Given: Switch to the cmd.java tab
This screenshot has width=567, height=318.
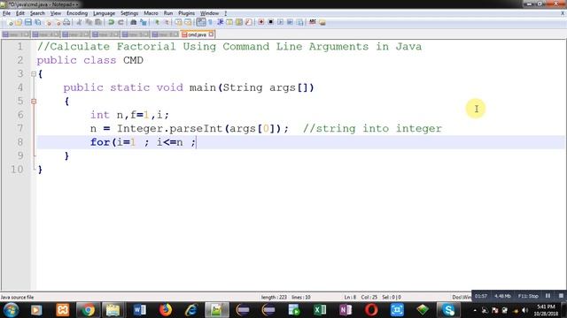Looking at the screenshot, I should point(197,34).
